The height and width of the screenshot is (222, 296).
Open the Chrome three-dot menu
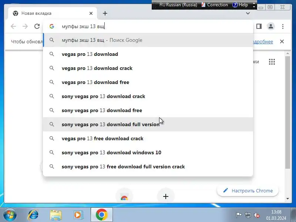pos(283,26)
